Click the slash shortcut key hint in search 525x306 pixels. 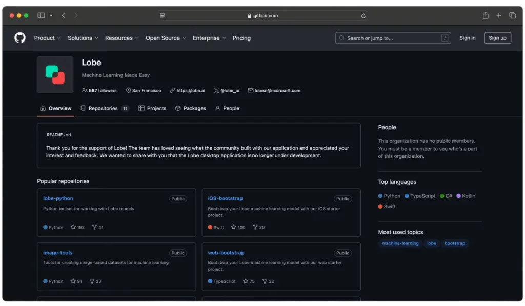click(445, 38)
